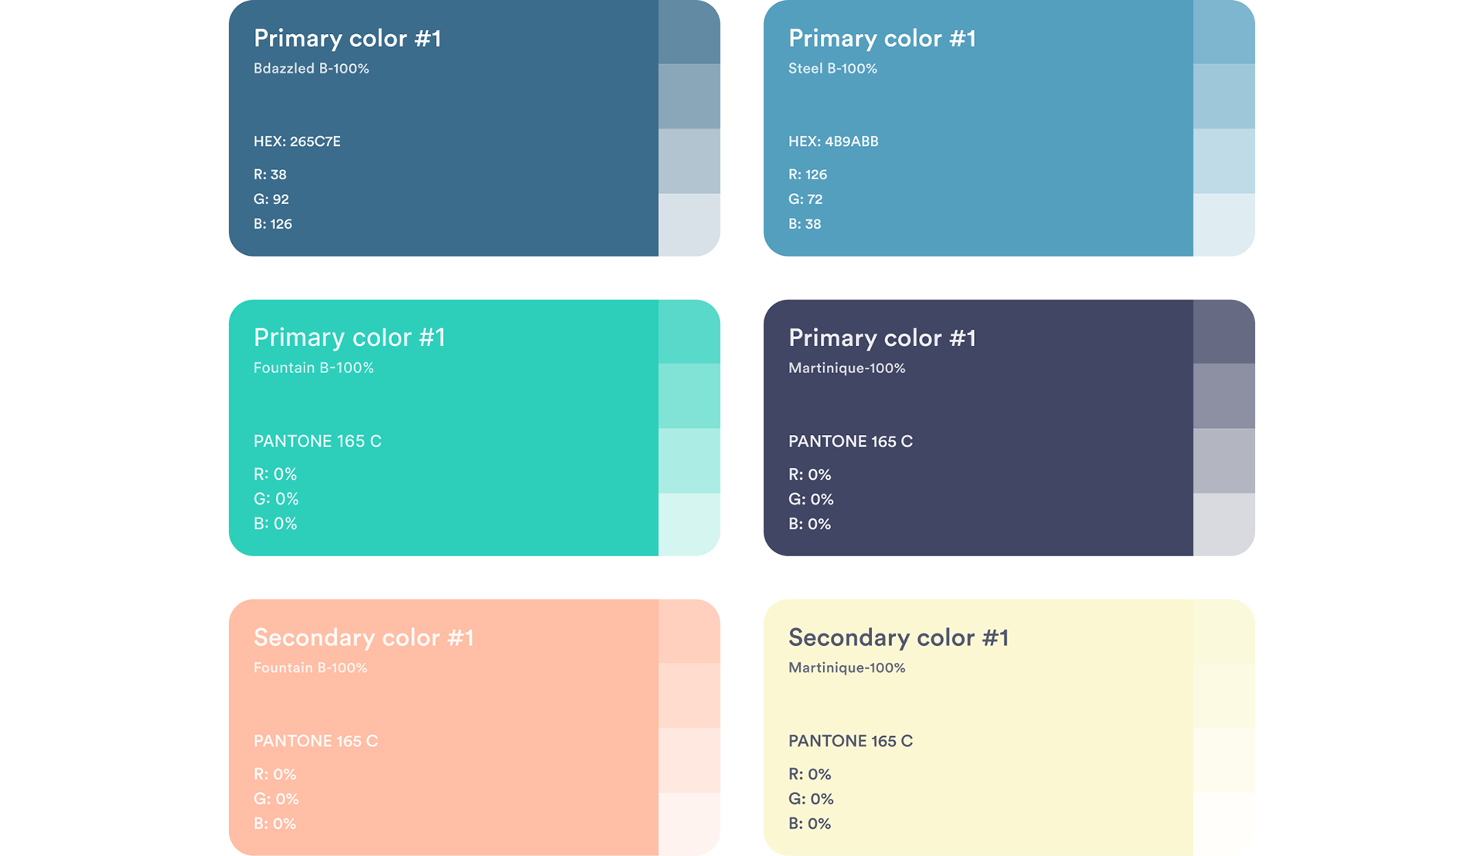The height and width of the screenshot is (856, 1484).
Task: Click the second tint swatch of Steel card
Action: pyautogui.click(x=1224, y=96)
